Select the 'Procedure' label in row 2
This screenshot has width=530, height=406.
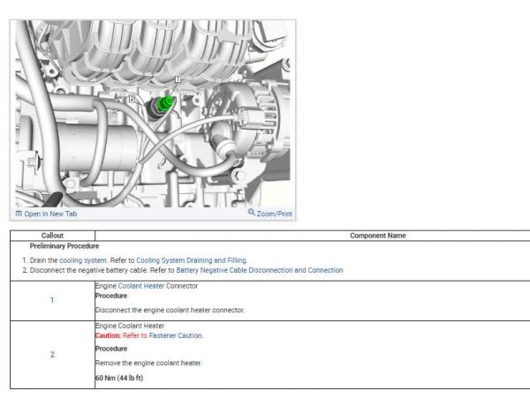click(111, 349)
